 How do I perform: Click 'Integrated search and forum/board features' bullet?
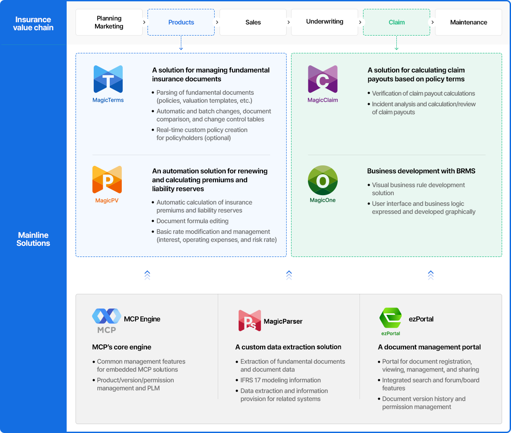tap(431, 384)
